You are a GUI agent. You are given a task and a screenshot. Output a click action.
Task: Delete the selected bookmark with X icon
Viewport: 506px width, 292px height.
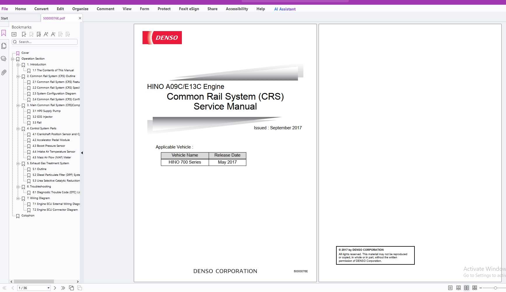click(31, 34)
